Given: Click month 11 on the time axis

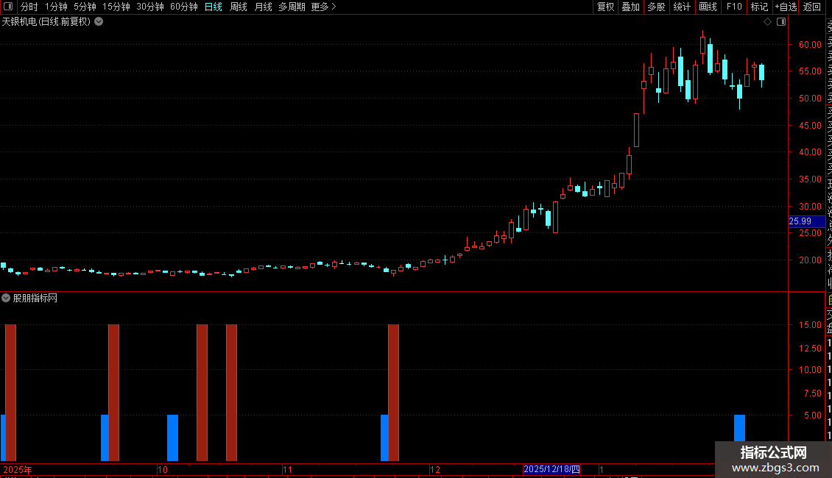Looking at the screenshot, I should click(287, 469).
